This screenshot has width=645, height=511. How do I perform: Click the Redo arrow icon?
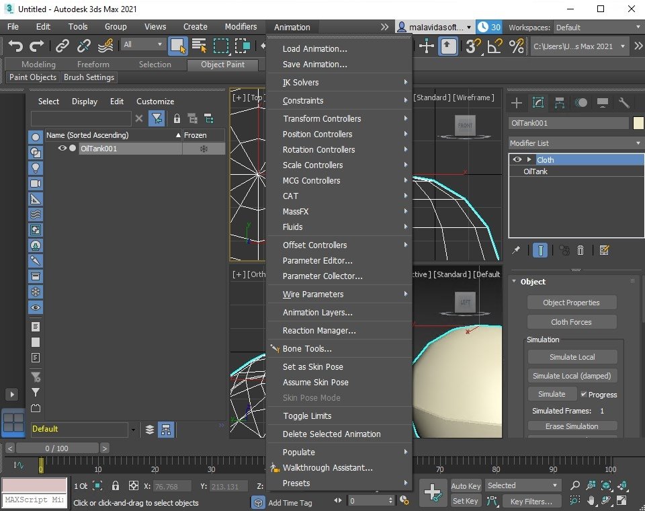pyautogui.click(x=37, y=46)
